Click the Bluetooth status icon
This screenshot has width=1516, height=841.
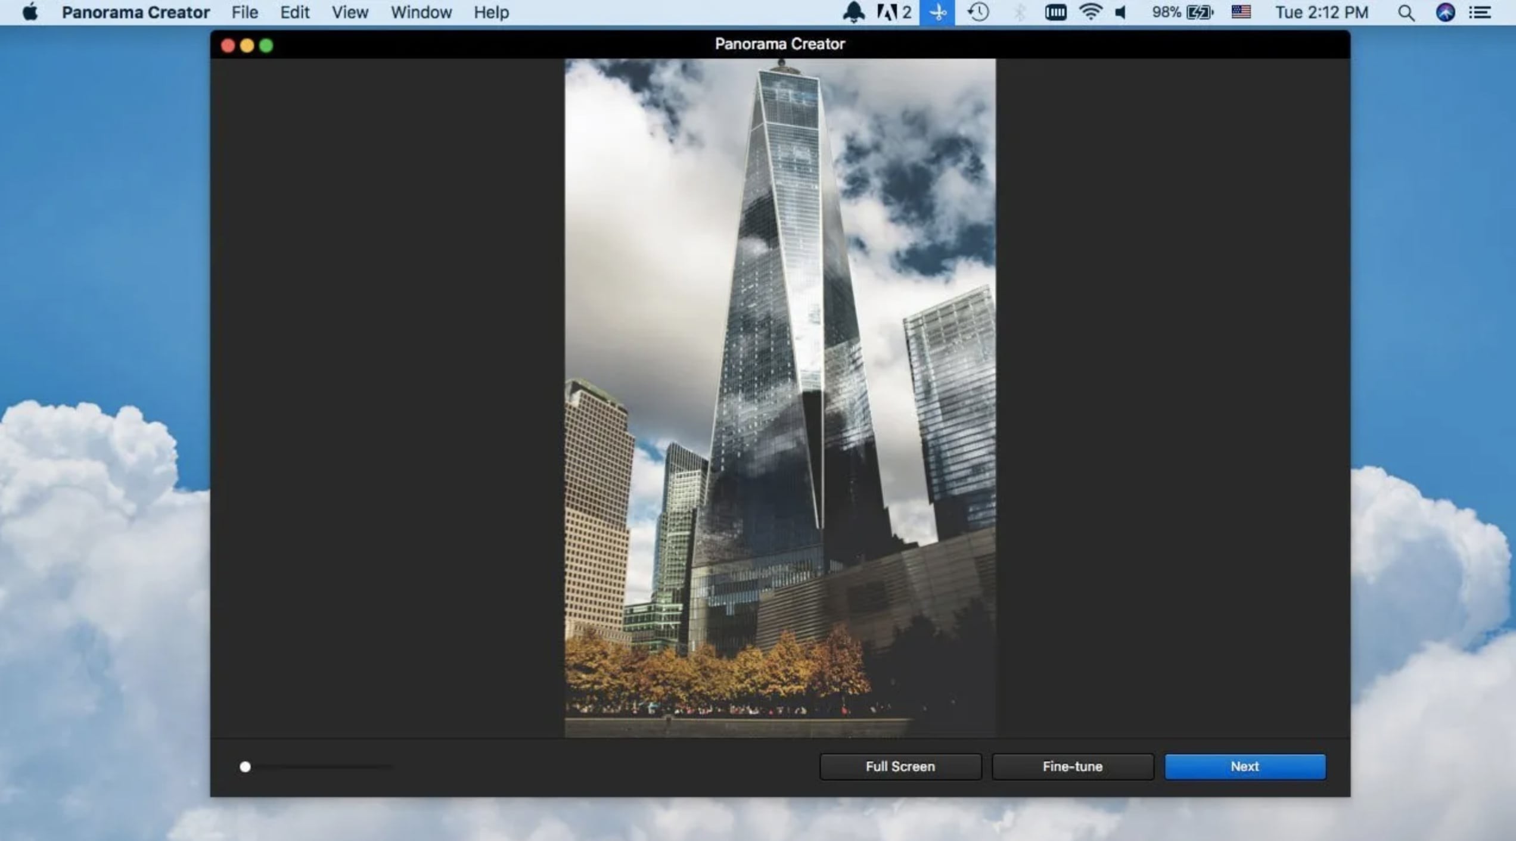pos(1019,12)
